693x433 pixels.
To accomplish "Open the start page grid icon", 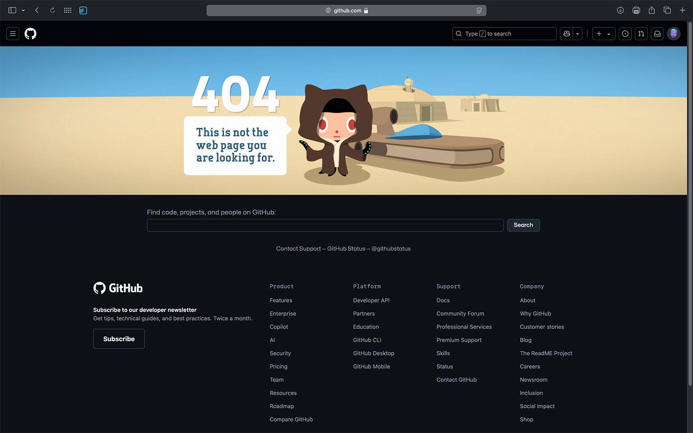I will [67, 10].
